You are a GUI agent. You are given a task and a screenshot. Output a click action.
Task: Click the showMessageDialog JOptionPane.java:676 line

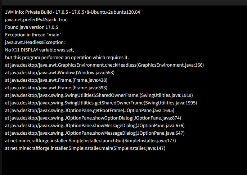[95, 126]
